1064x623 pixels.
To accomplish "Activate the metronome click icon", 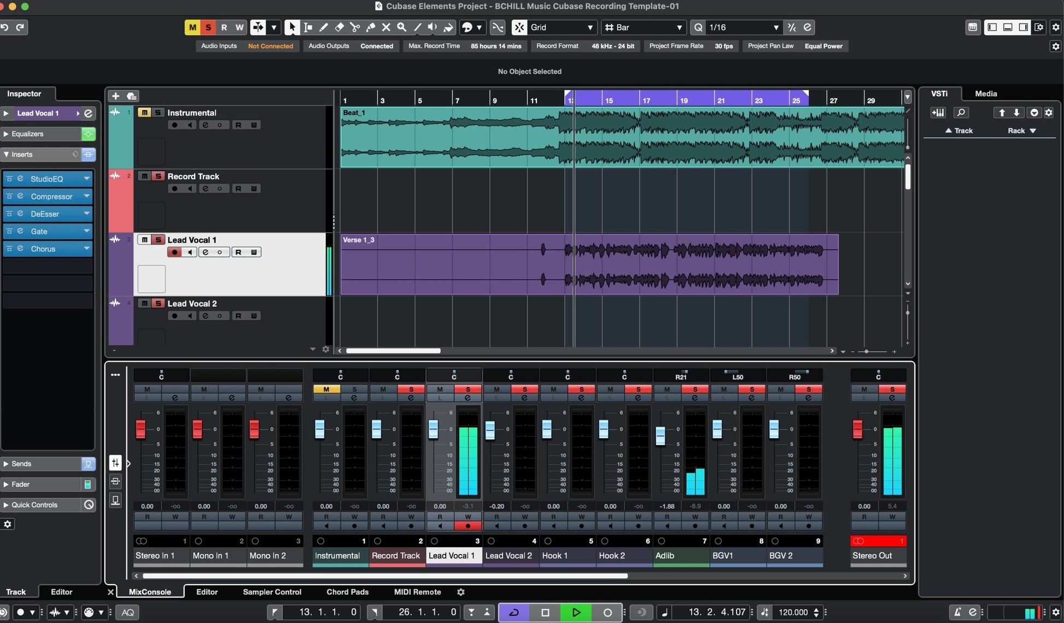I will (957, 612).
